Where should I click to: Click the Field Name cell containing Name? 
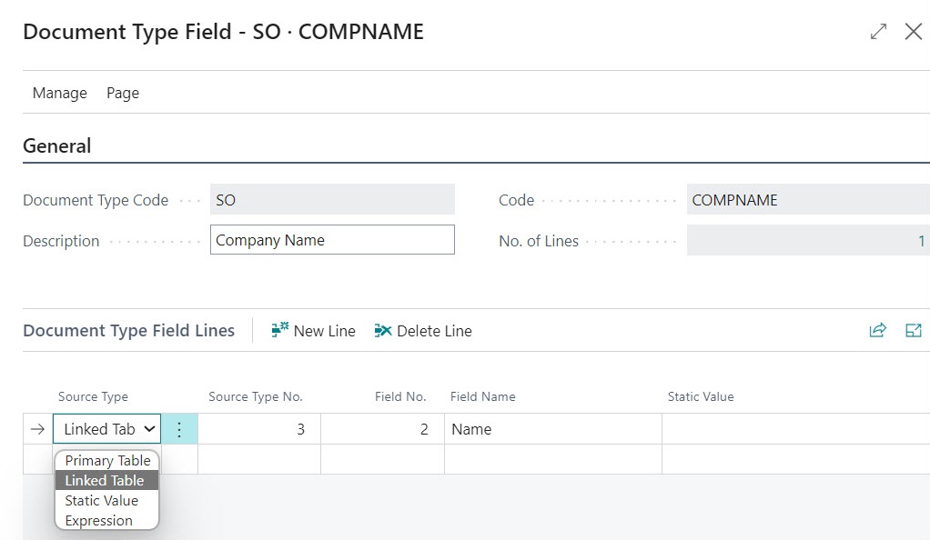552,429
